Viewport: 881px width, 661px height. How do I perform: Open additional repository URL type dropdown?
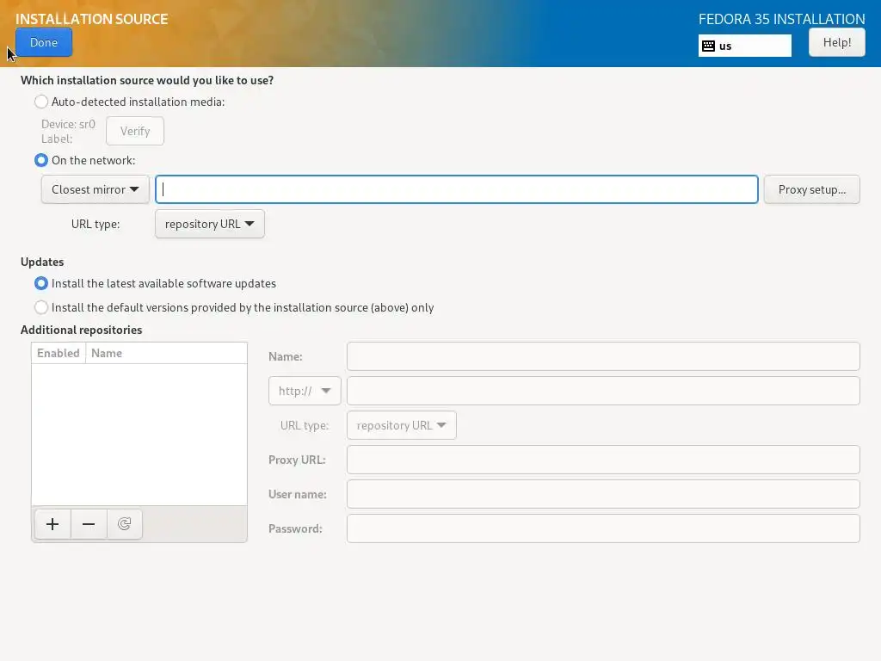coord(402,425)
